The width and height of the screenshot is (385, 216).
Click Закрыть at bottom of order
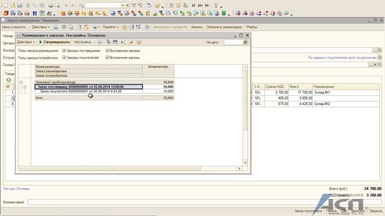(x=375, y=211)
